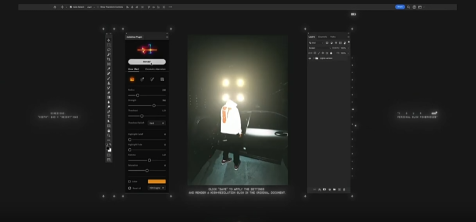Viewport: 476px width, 222px height.
Task: Select the Zoom tool in the toolbar
Action: click(x=109, y=135)
